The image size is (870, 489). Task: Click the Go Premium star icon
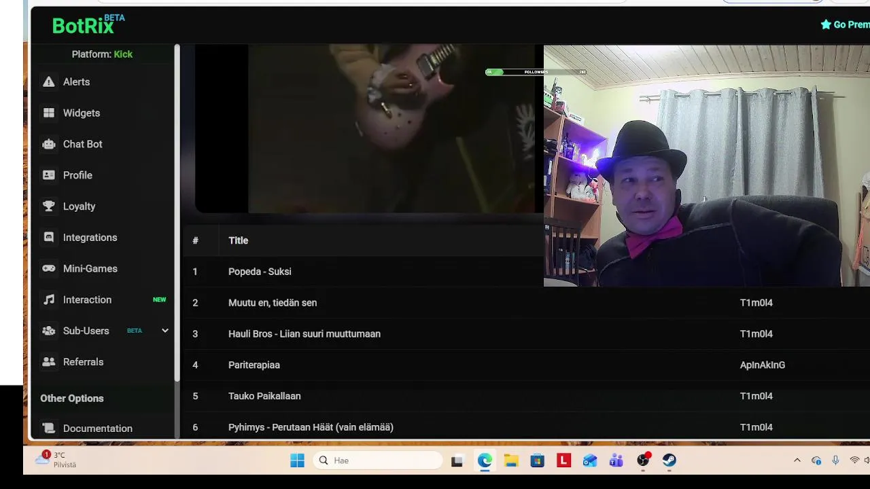point(826,24)
